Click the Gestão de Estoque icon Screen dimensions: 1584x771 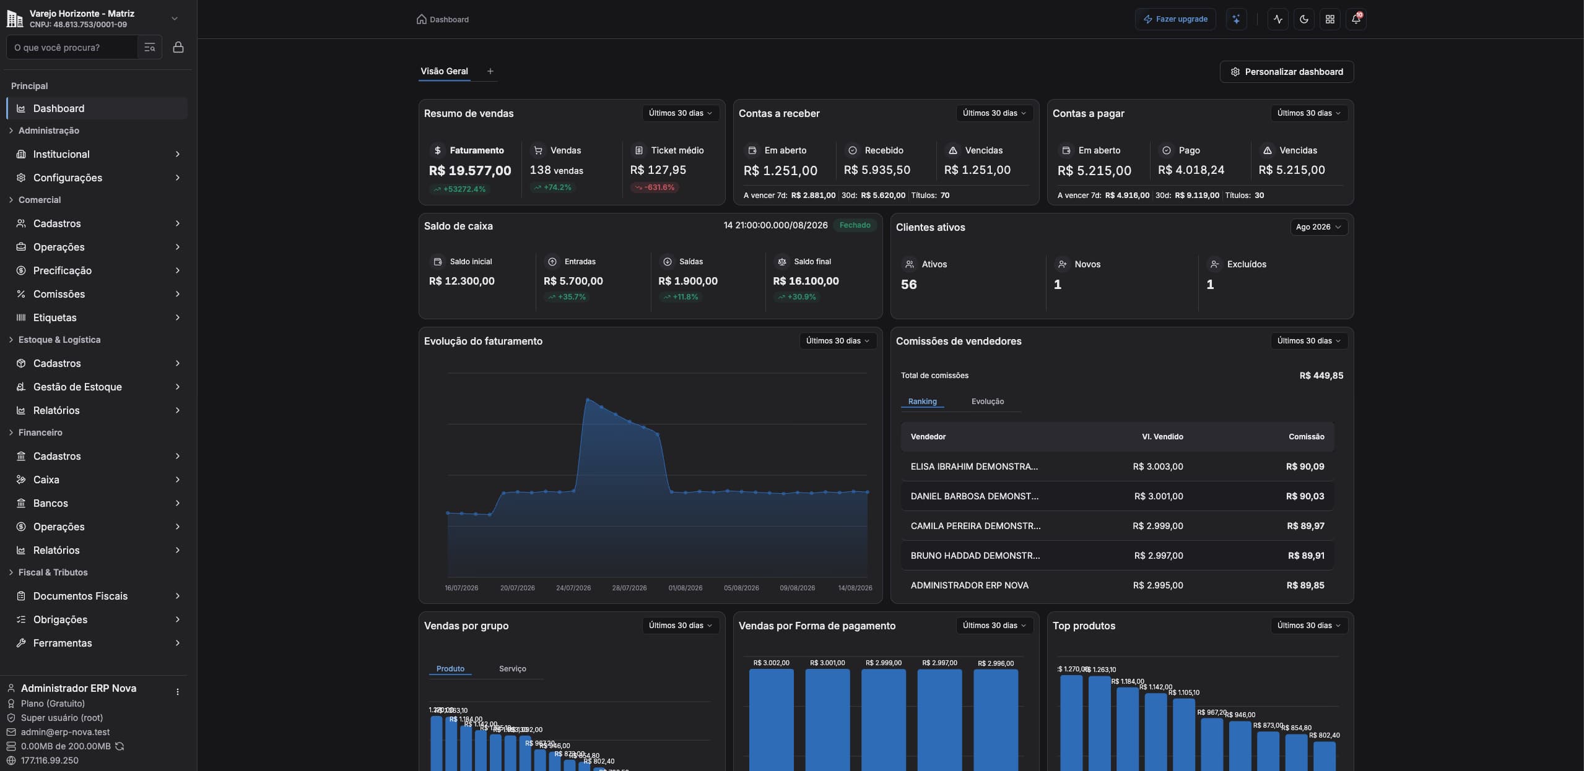[21, 387]
